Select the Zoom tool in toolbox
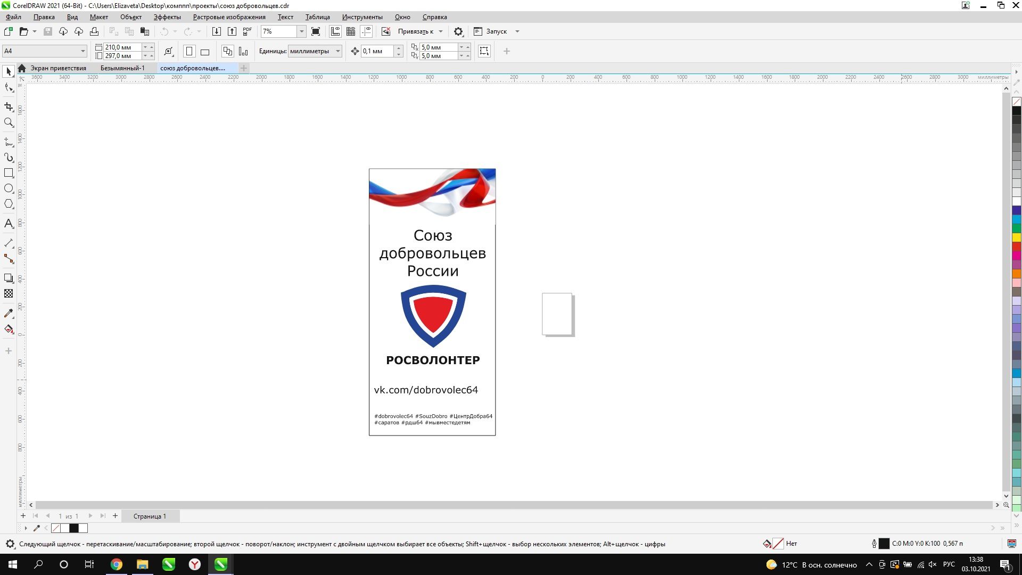1022x575 pixels. [x=9, y=122]
